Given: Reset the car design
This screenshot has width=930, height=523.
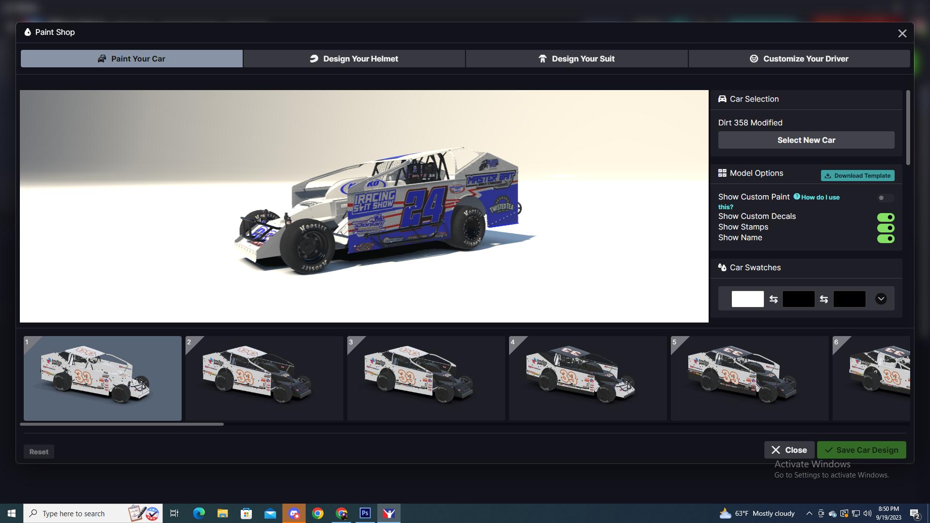Looking at the screenshot, I should coord(39,452).
